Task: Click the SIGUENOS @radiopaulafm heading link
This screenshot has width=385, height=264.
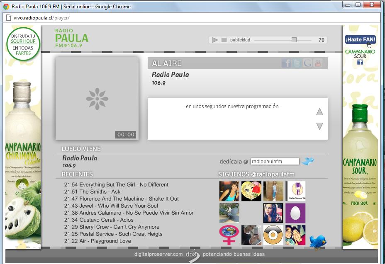Action: coord(256,174)
